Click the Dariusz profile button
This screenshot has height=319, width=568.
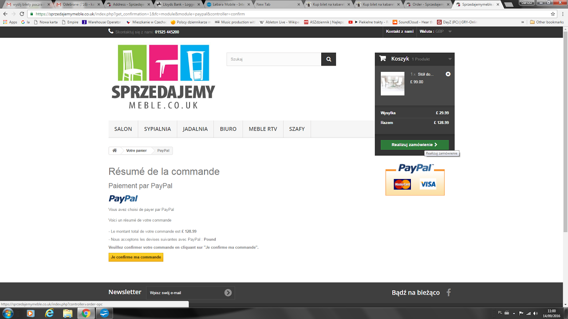(x=527, y=3)
